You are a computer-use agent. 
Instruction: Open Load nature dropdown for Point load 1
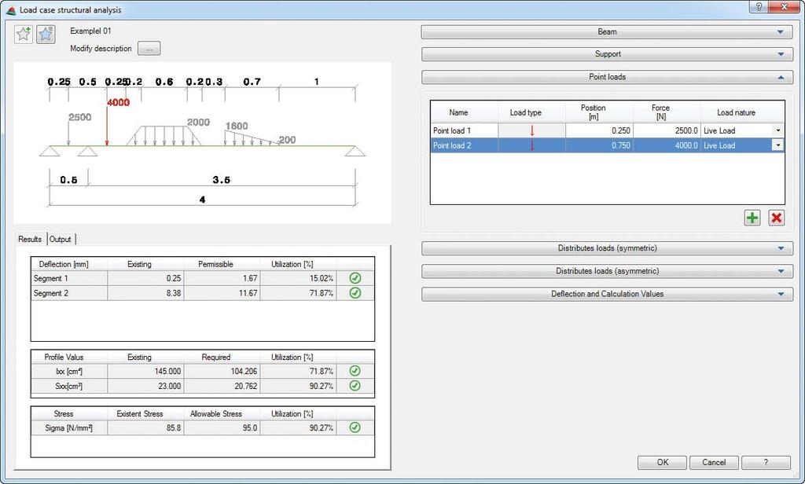coord(777,130)
